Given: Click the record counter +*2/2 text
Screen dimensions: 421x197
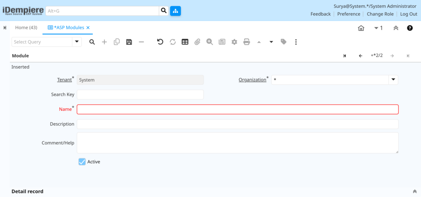Looking at the screenshot, I should (x=377, y=55).
